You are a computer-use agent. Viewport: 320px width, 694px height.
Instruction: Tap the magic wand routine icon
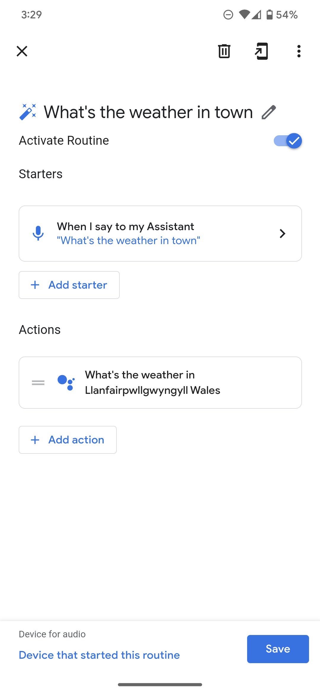tap(28, 112)
